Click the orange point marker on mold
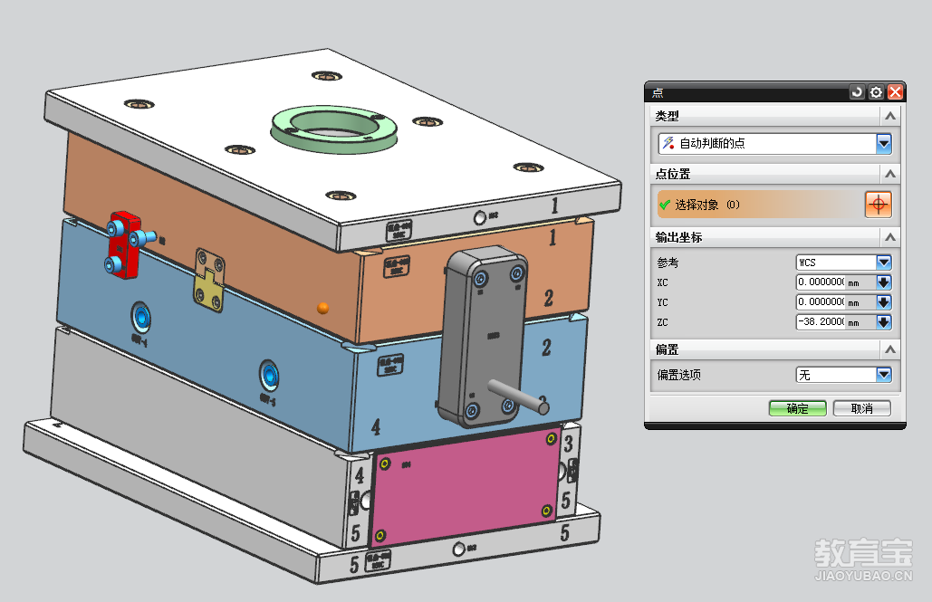The image size is (932, 602). point(322,308)
